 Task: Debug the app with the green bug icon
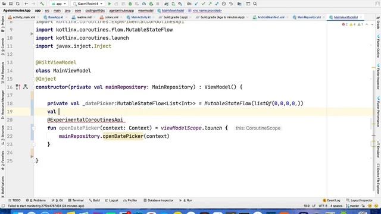130,4
